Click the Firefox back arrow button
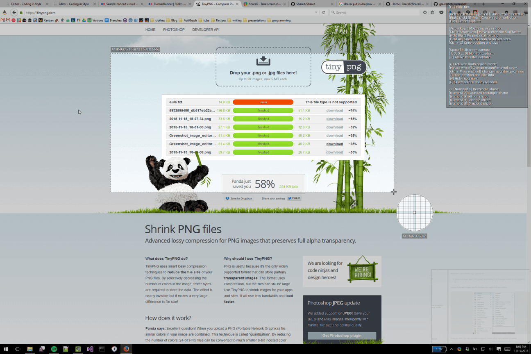 pos(14,13)
